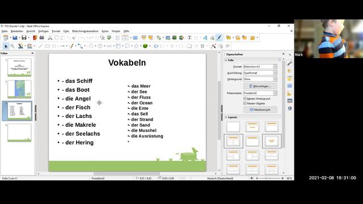Viewport: 363px width, 204px height.
Task: Select the Connector tool
Action: point(80,46)
